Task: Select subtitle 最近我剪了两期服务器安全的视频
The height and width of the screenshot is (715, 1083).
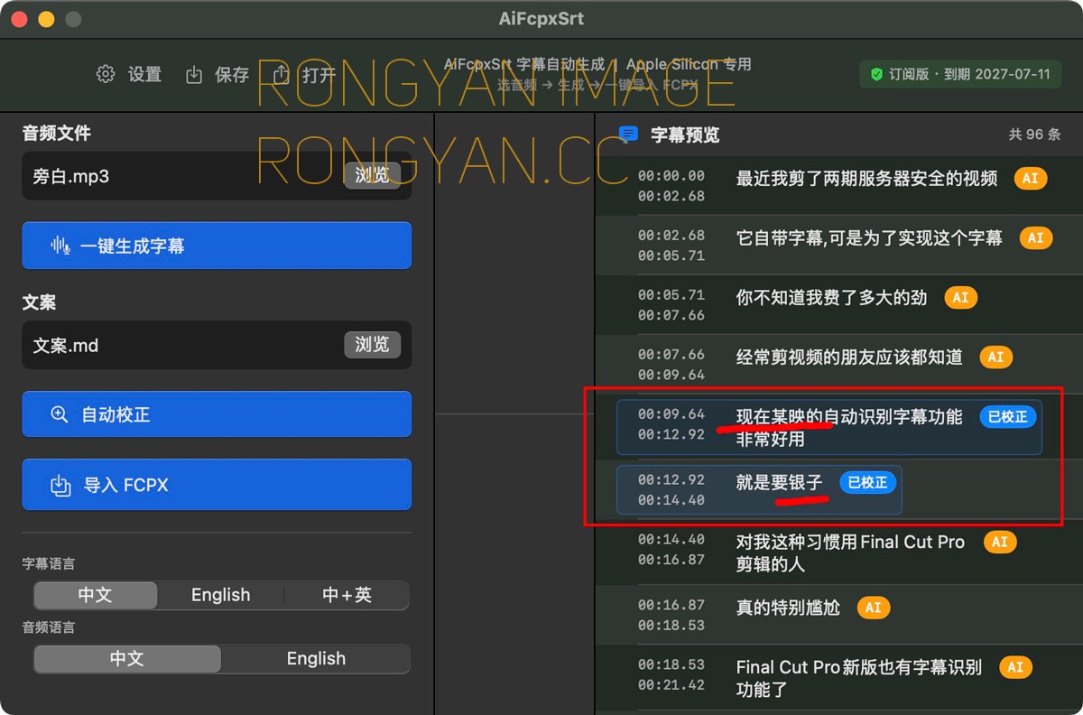Action: [866, 179]
